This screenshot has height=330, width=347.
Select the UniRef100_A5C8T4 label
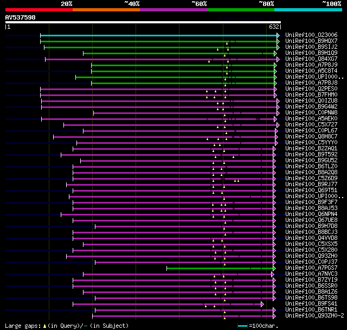click(x=311, y=71)
